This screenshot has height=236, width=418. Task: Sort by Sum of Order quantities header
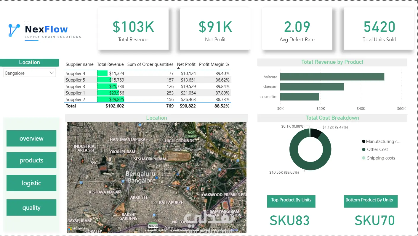[150, 64]
